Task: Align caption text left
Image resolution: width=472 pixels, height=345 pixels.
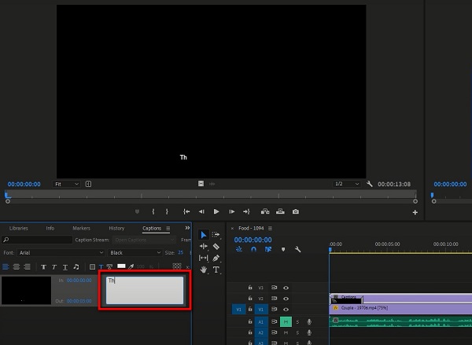Action: click(6, 266)
